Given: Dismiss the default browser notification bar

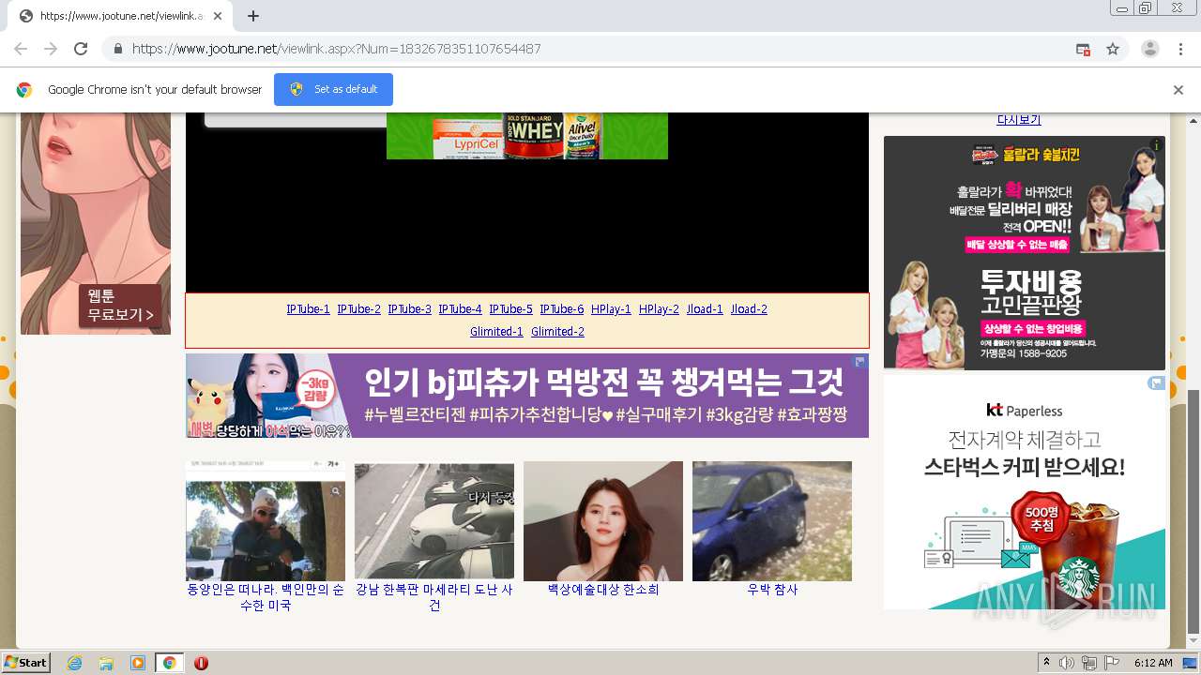Looking at the screenshot, I should 1178,90.
